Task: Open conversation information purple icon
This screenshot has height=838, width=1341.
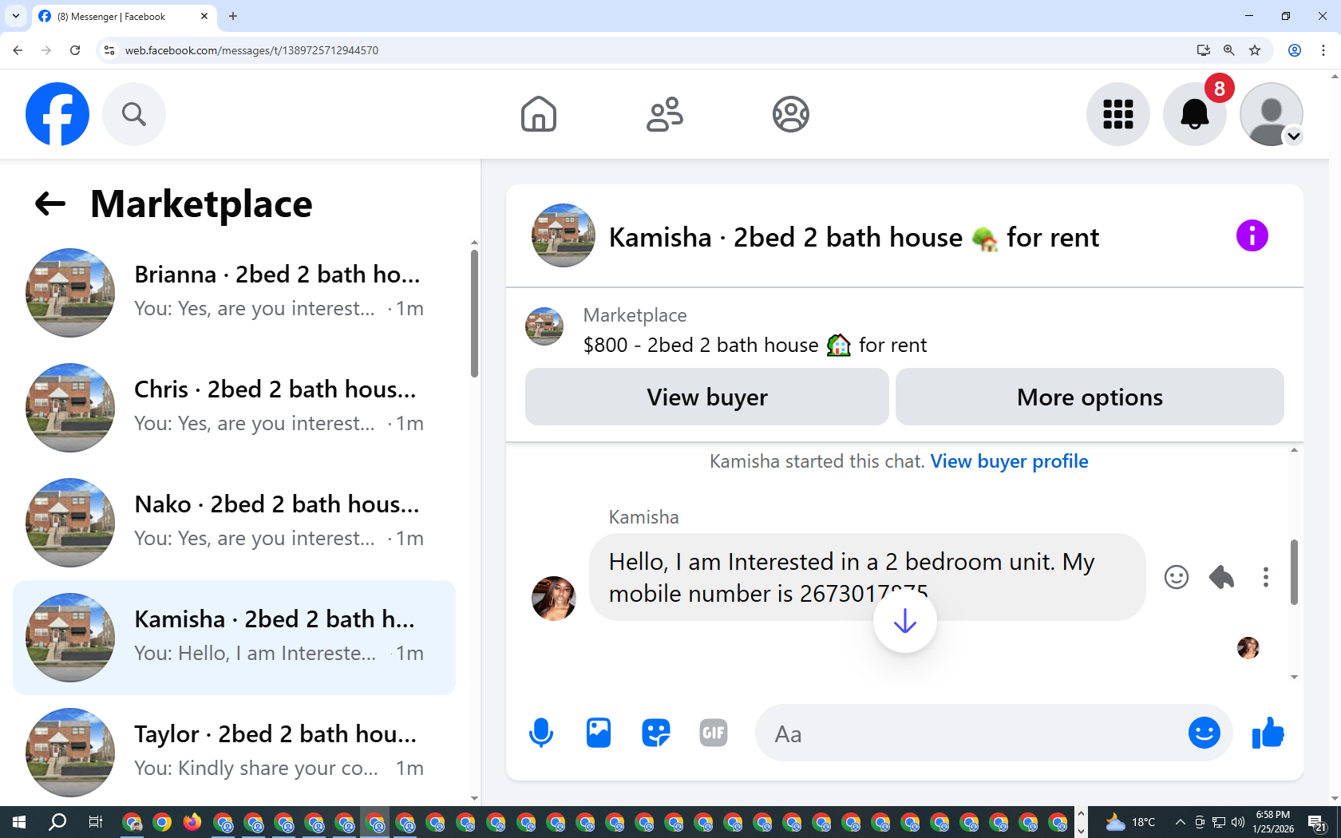Action: tap(1252, 235)
